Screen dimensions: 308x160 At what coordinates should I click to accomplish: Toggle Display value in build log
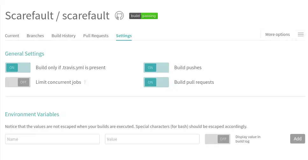point(218,139)
